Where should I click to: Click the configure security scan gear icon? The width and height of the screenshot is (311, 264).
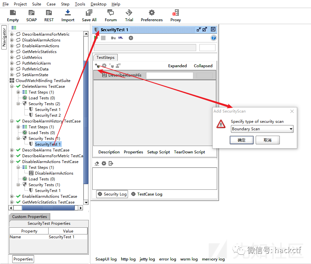(x=104, y=66)
